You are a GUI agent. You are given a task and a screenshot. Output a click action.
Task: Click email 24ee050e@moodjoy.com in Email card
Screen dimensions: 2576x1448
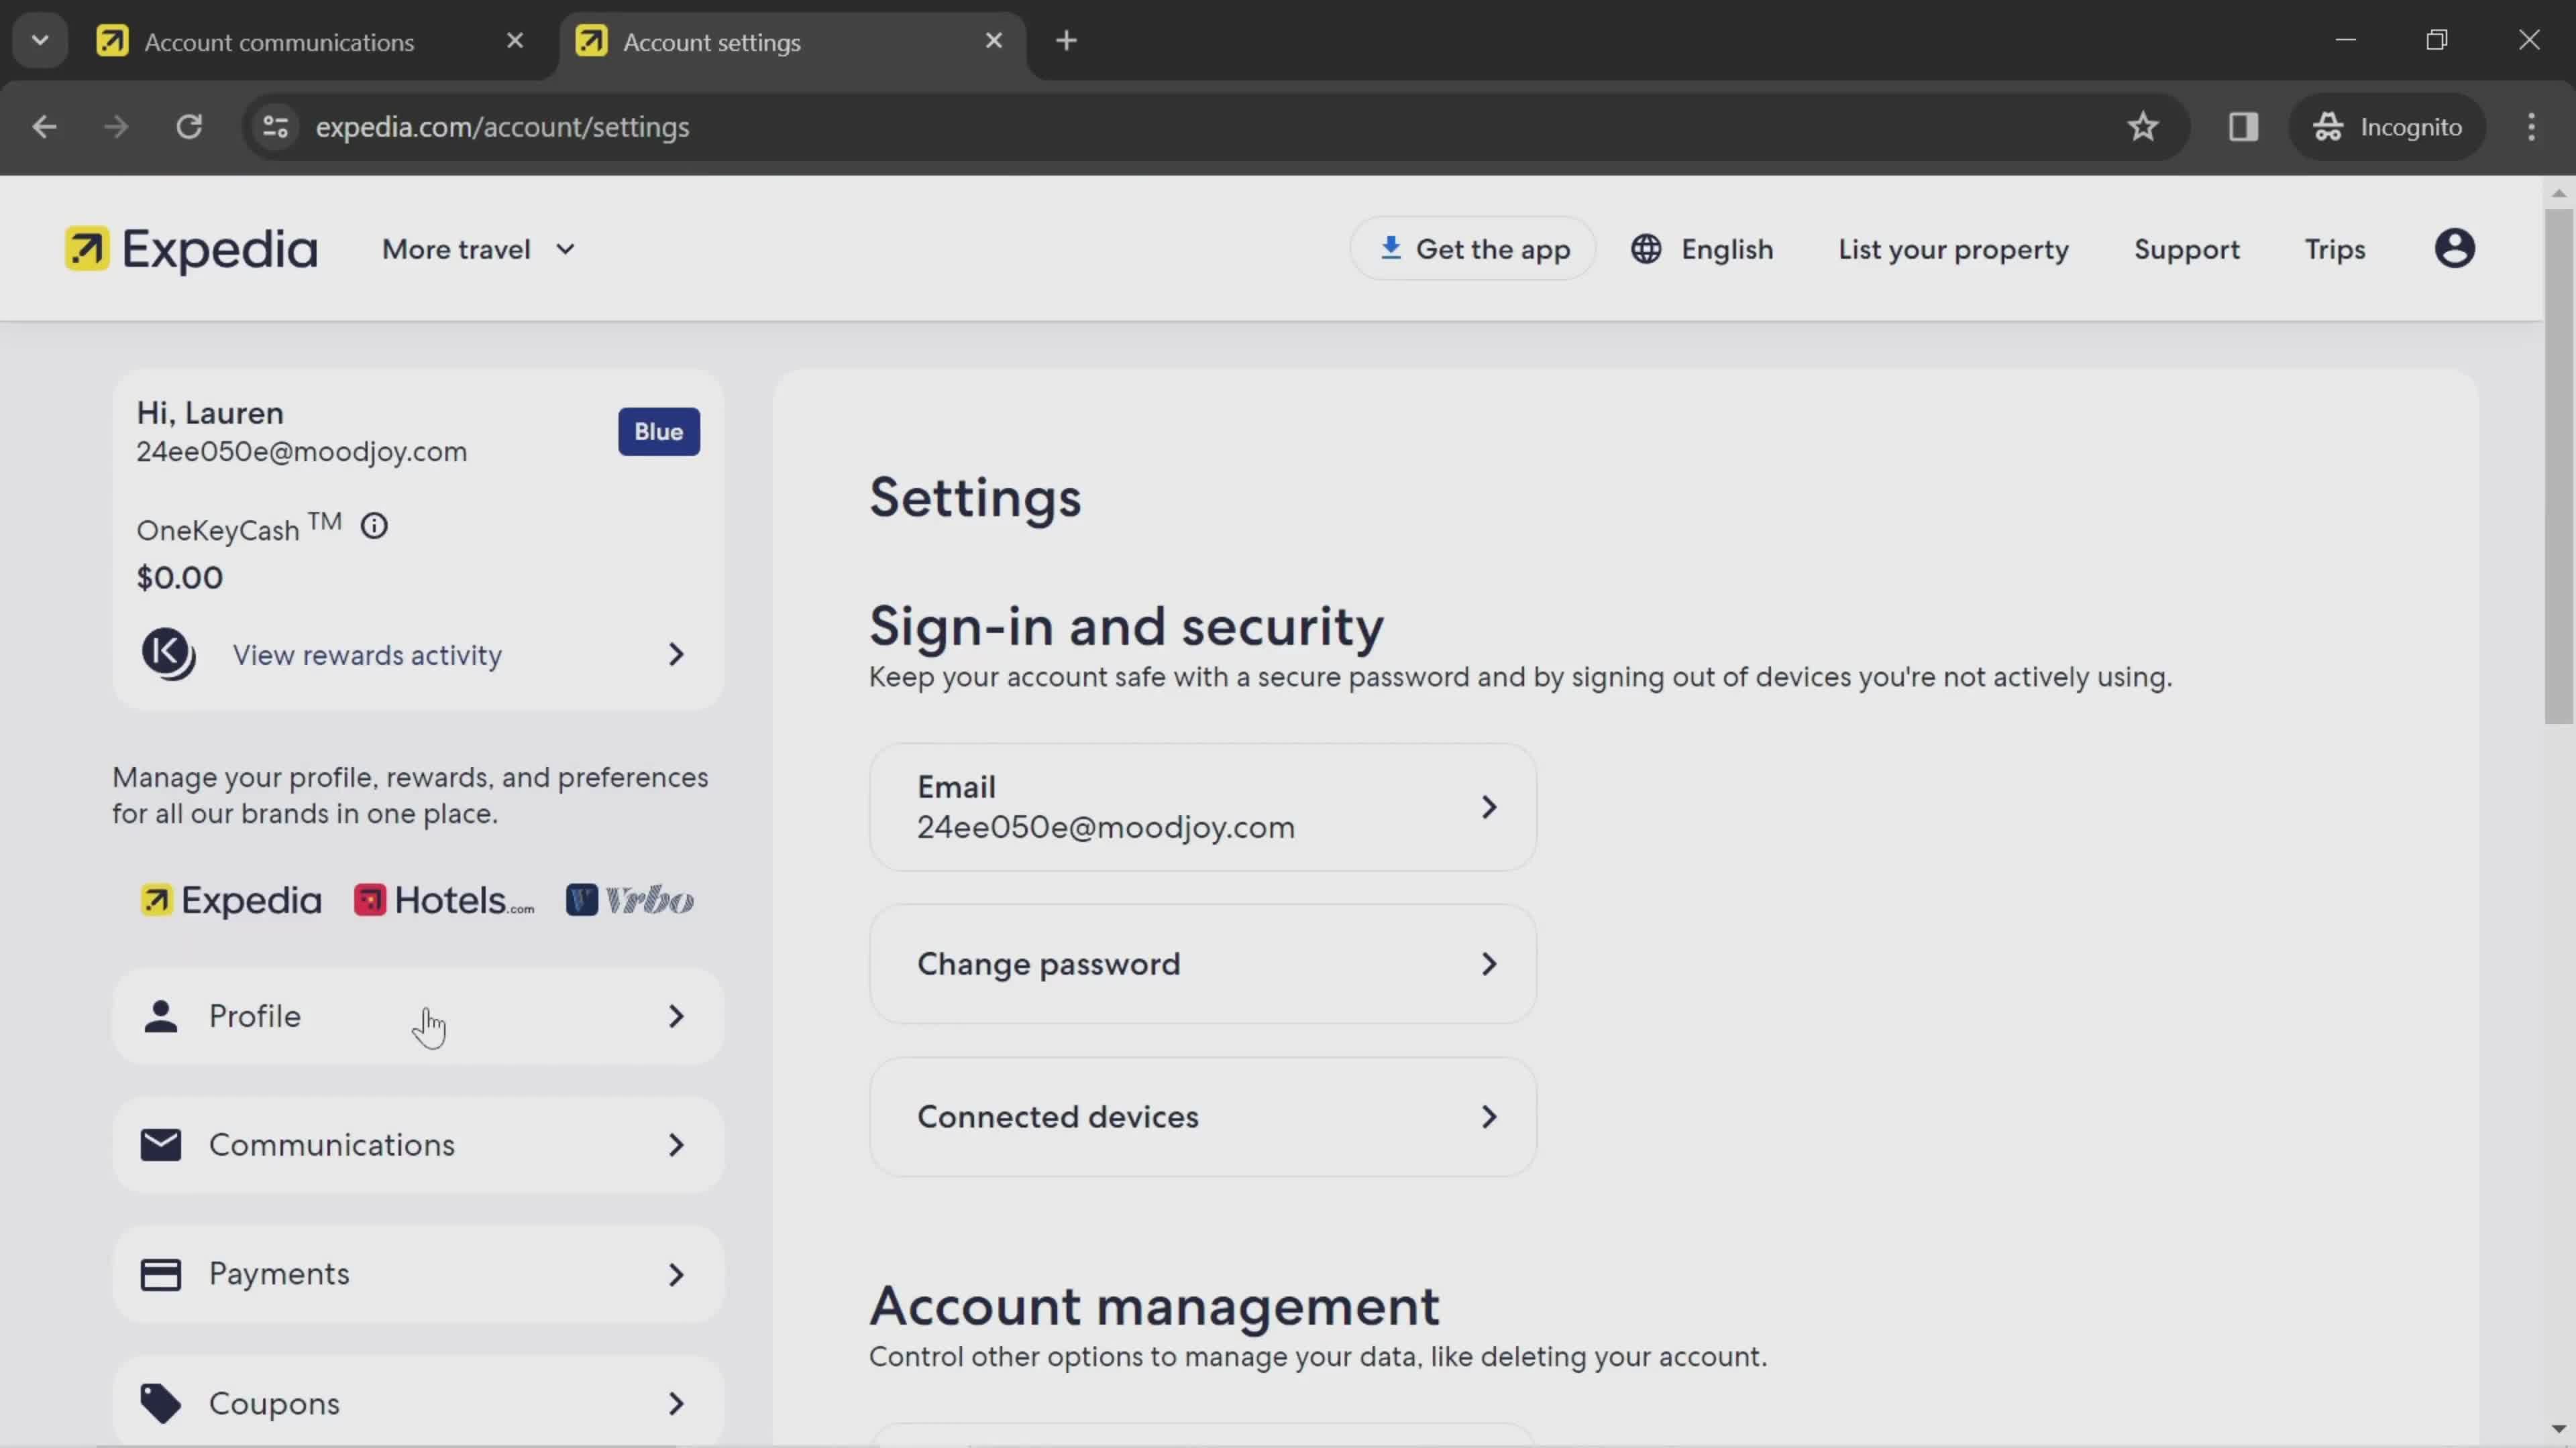1105,829
